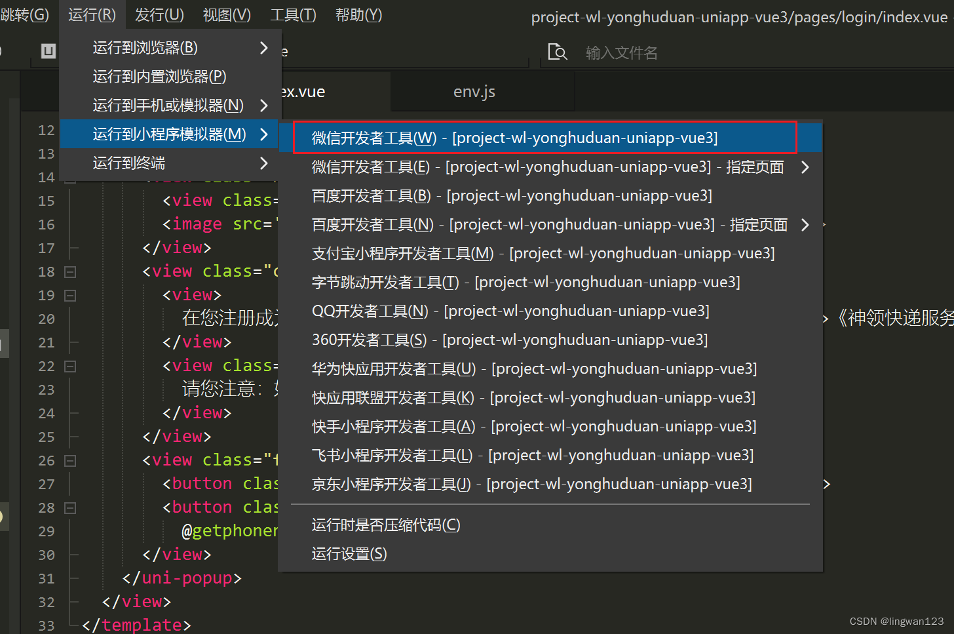Expand the 运行到浏览器(B) submenu arrow
This screenshot has height=634, width=954.
[x=263, y=48]
